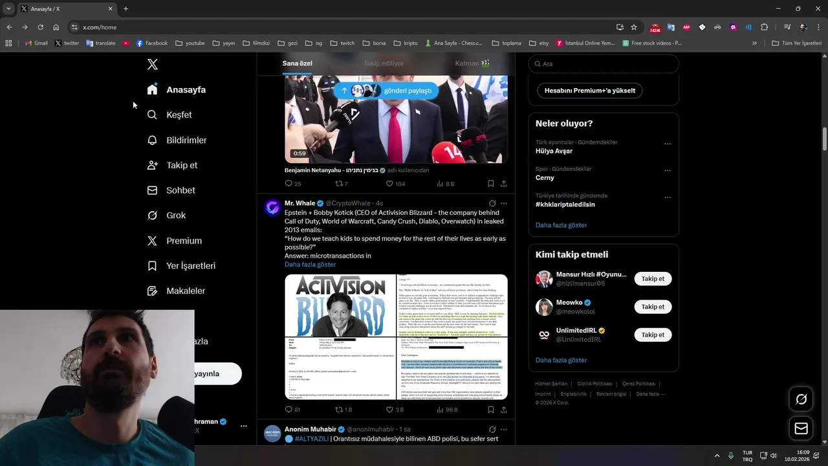
Task: Open account menu dots beside profile name
Action: [x=243, y=426]
